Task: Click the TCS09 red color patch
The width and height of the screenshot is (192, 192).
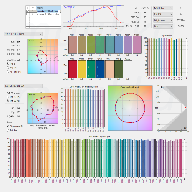Action: [x=73, y=69]
